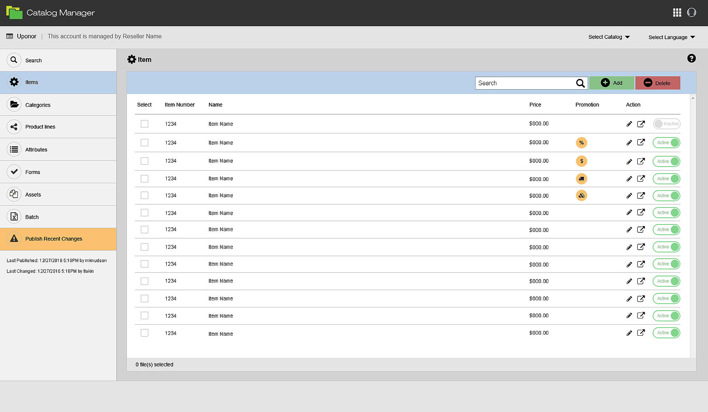
Task: Click open-external icon in dollar promotion row
Action: click(x=641, y=161)
